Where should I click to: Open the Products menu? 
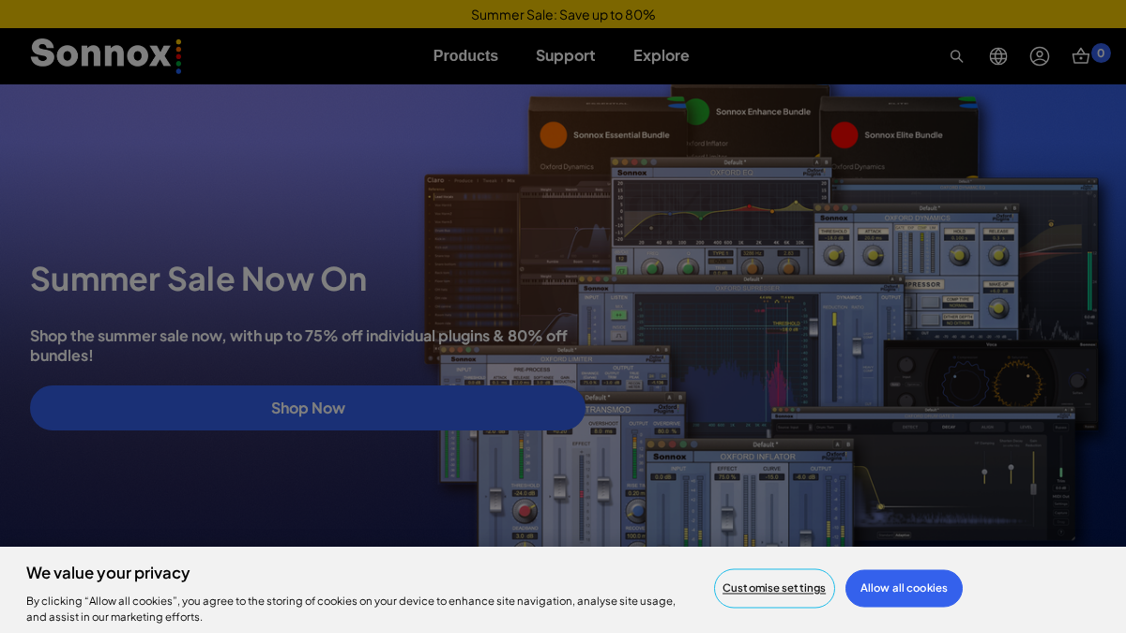(465, 55)
